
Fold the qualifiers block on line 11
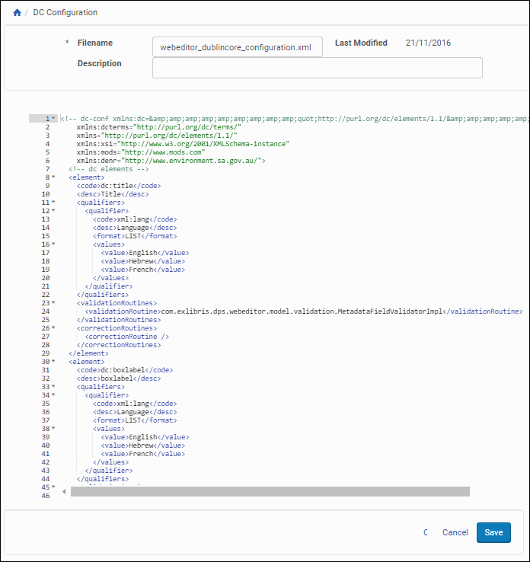pos(53,203)
